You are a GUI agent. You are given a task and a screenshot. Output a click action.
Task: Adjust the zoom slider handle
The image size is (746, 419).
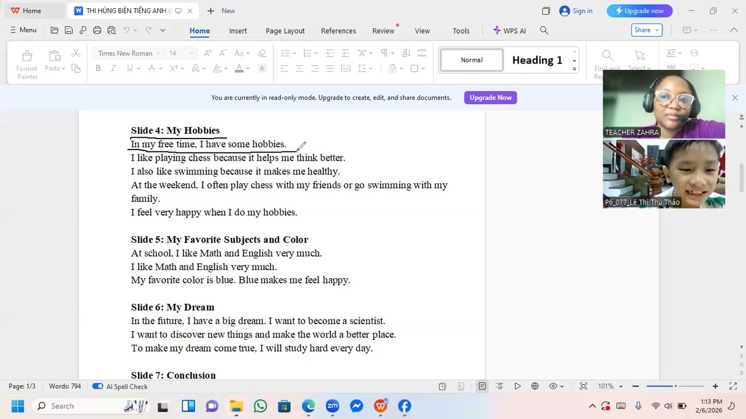(x=675, y=386)
